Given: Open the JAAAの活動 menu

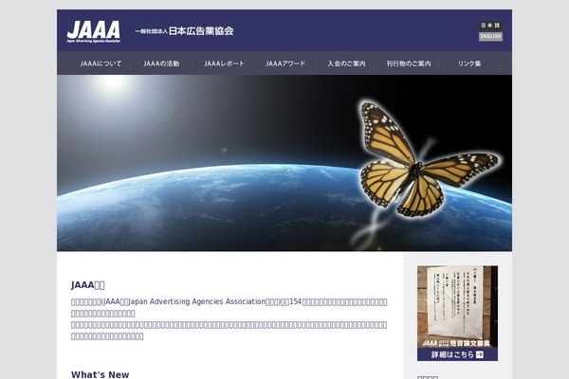Looking at the screenshot, I should tap(161, 63).
